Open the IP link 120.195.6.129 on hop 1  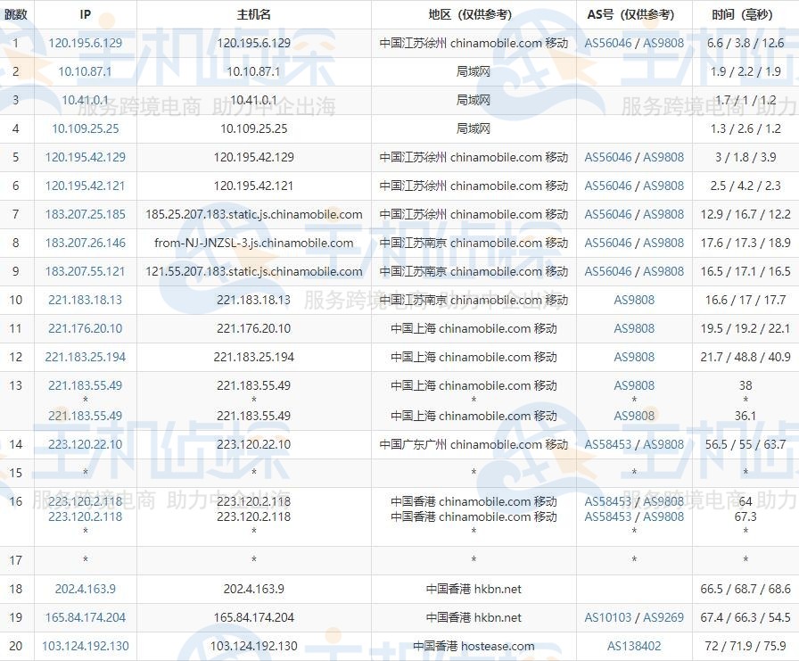(x=84, y=43)
